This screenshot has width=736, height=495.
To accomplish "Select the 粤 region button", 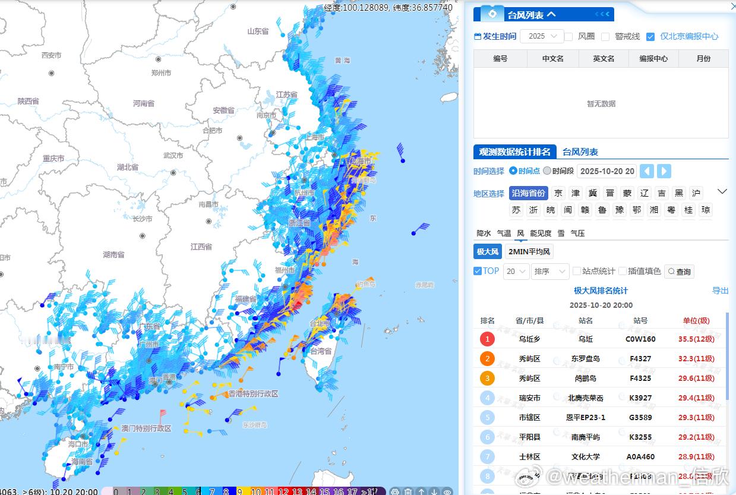I will tap(671, 210).
